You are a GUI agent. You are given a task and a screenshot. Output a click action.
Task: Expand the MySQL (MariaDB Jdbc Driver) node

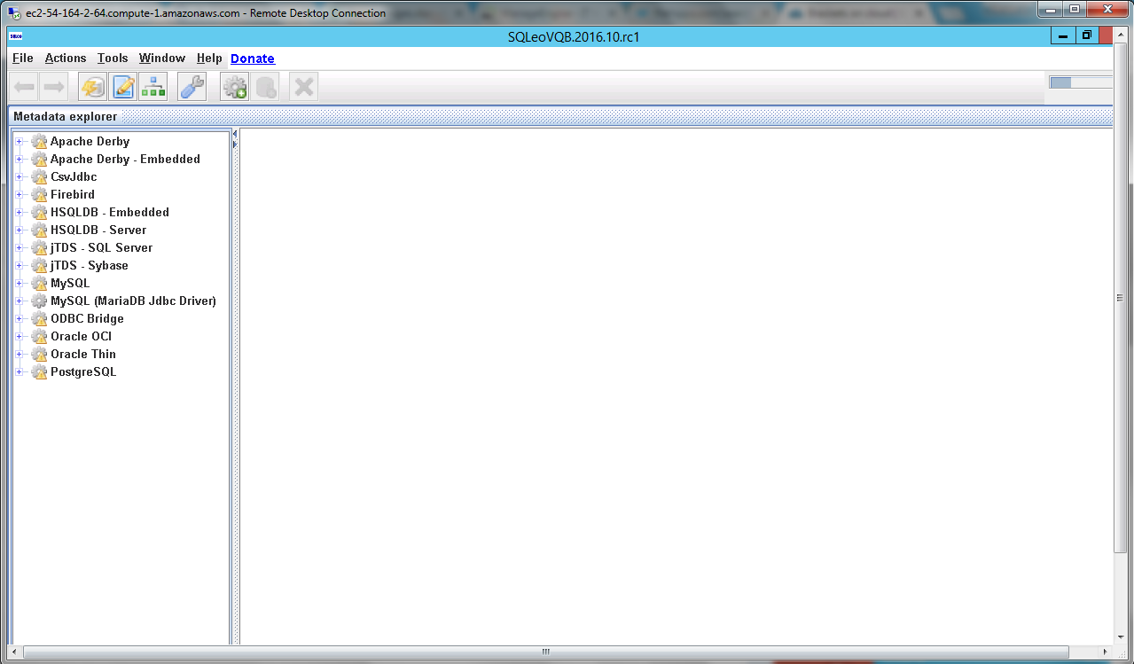coord(20,301)
